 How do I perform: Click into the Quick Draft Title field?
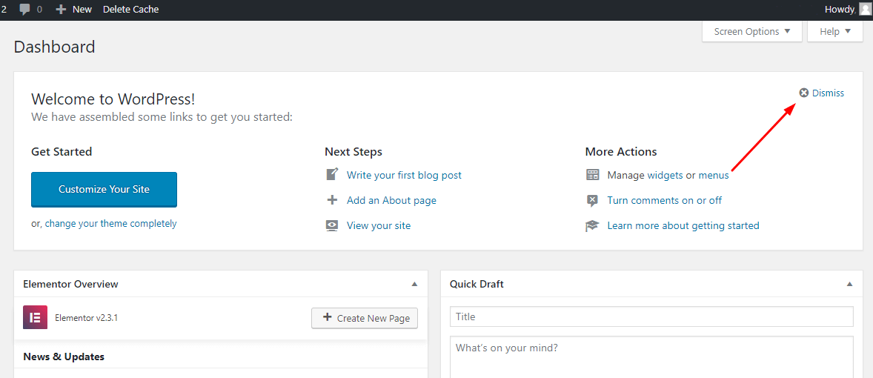[651, 316]
